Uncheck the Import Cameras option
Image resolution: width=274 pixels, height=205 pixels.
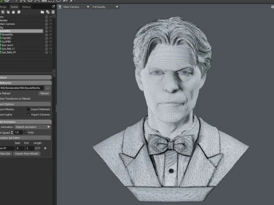tap(29, 114)
